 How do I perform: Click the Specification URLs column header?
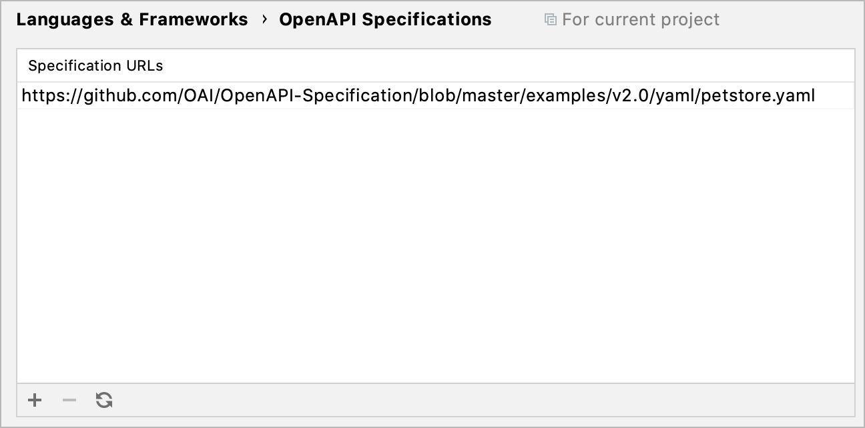point(95,65)
